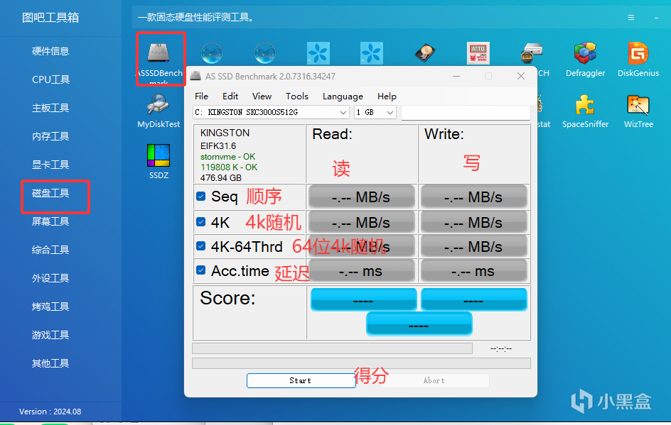Click the Write score button

tap(473, 299)
